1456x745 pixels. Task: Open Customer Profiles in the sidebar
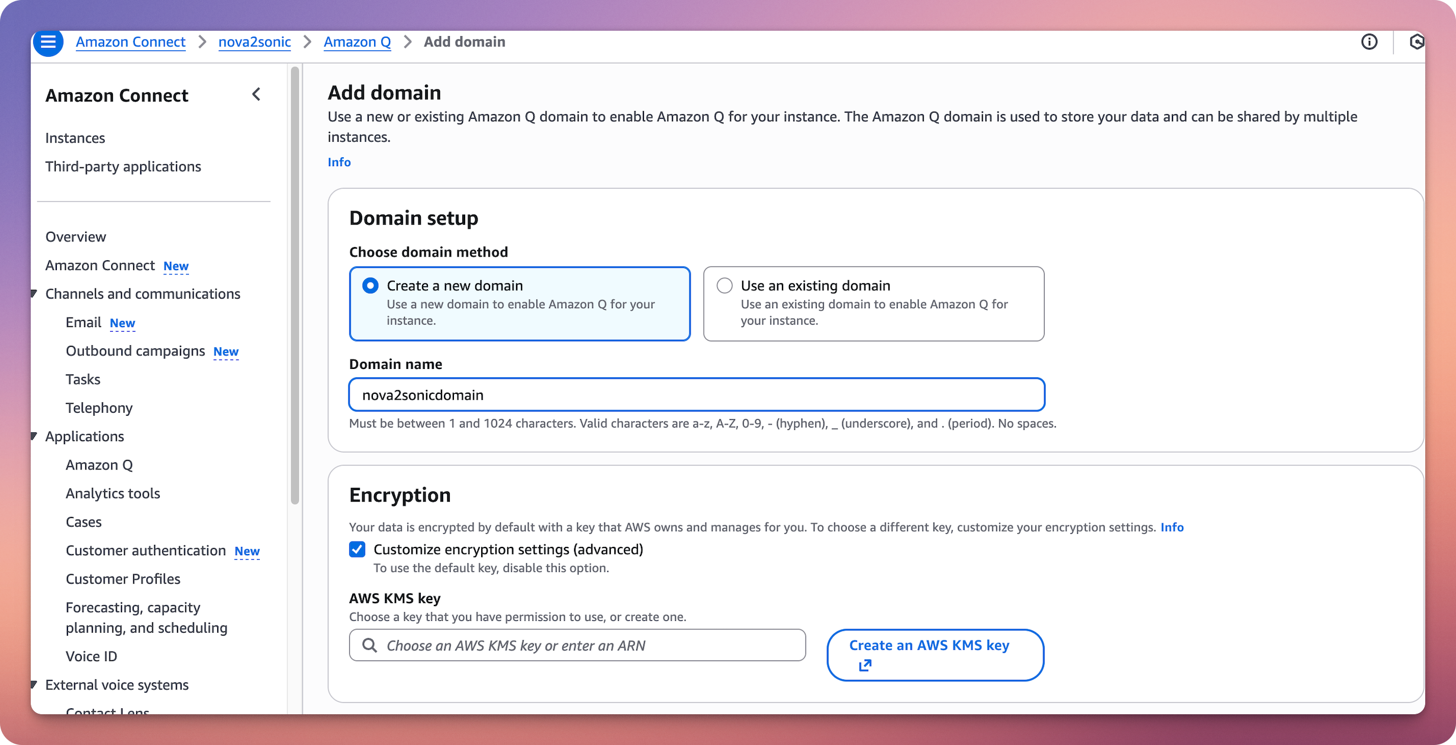coord(123,578)
